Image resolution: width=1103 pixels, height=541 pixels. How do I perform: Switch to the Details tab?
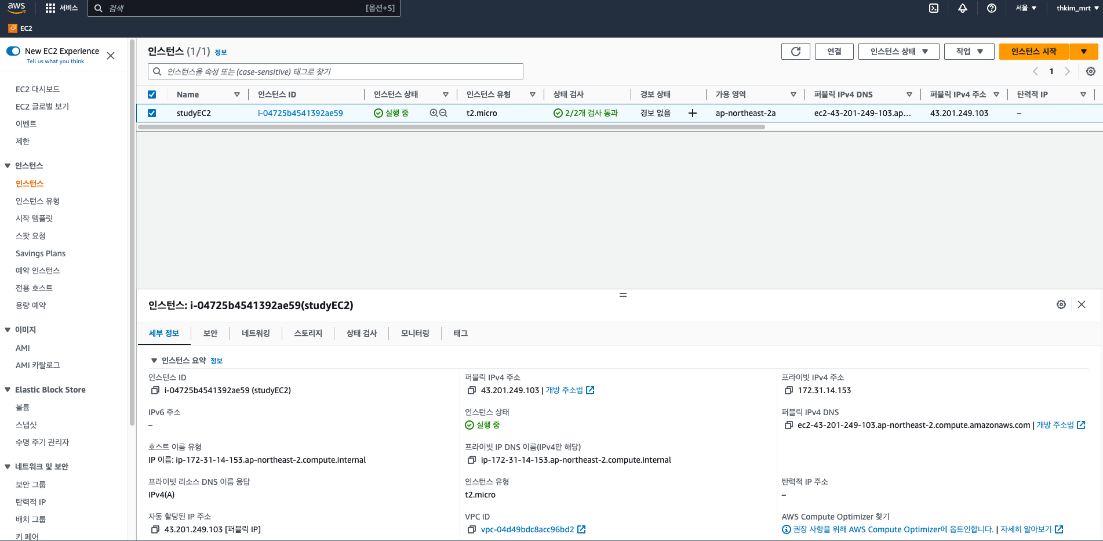point(164,333)
